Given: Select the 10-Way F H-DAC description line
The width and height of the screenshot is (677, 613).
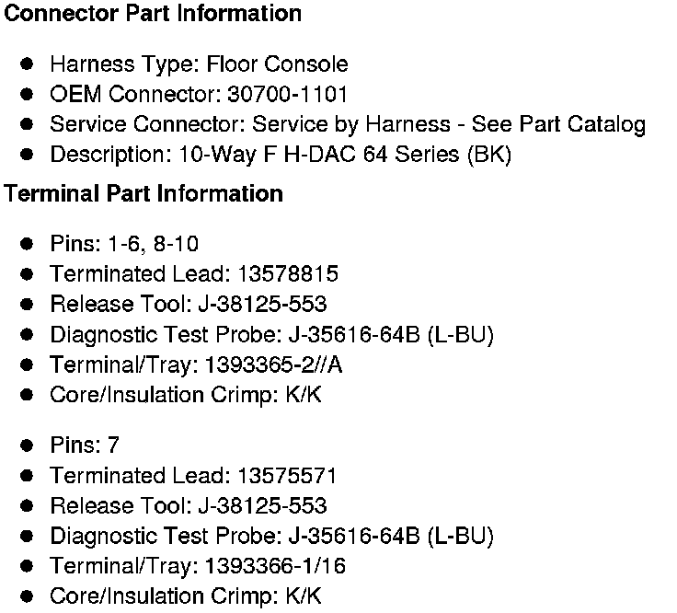Looking at the screenshot, I should [x=281, y=155].
